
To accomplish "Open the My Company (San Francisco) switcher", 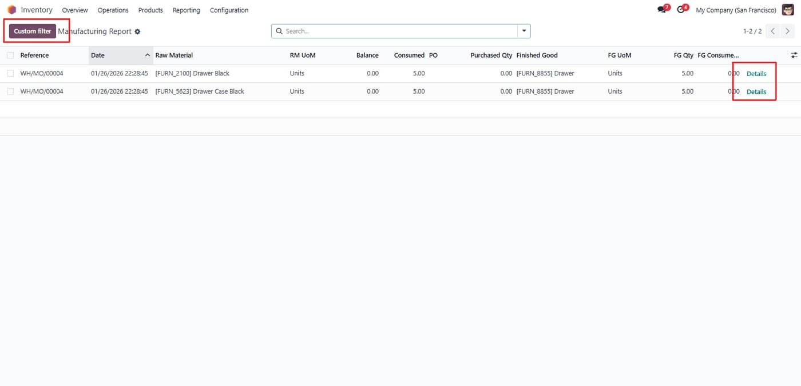I will (736, 10).
